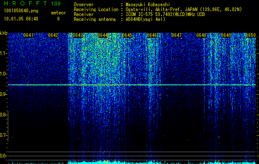Select the Ogata-vill. Akita-Pref. JAPAN location text
This screenshot has width=259, height=164.
pyautogui.click(x=184, y=9)
